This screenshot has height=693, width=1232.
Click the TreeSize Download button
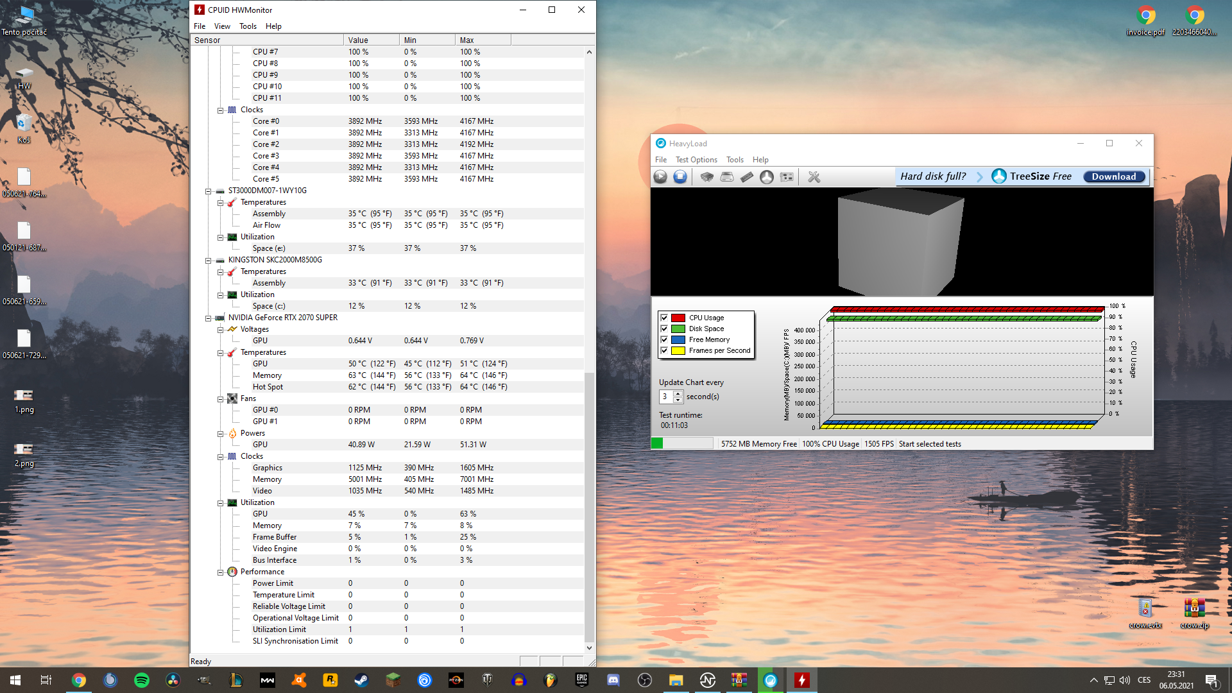click(1113, 176)
